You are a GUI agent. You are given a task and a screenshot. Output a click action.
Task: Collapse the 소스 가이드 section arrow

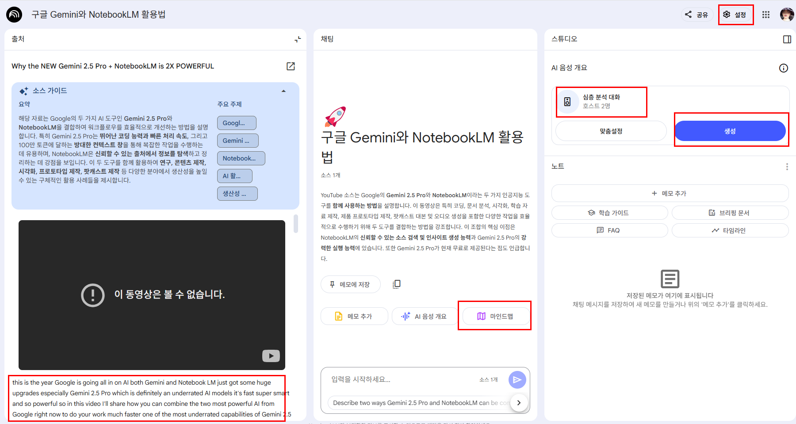[x=283, y=91]
